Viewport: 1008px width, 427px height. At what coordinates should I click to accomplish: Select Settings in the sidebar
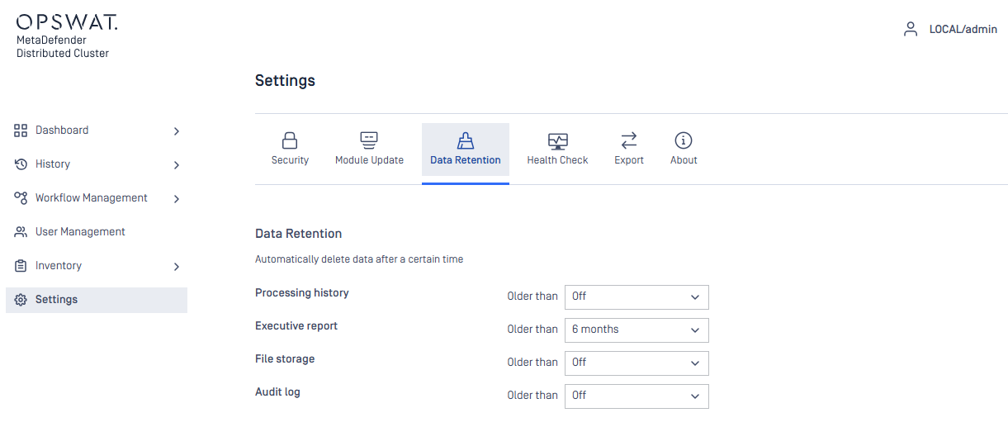(x=56, y=300)
